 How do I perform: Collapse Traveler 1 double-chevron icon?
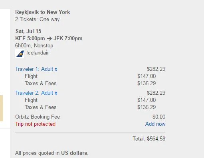click(x=56, y=69)
